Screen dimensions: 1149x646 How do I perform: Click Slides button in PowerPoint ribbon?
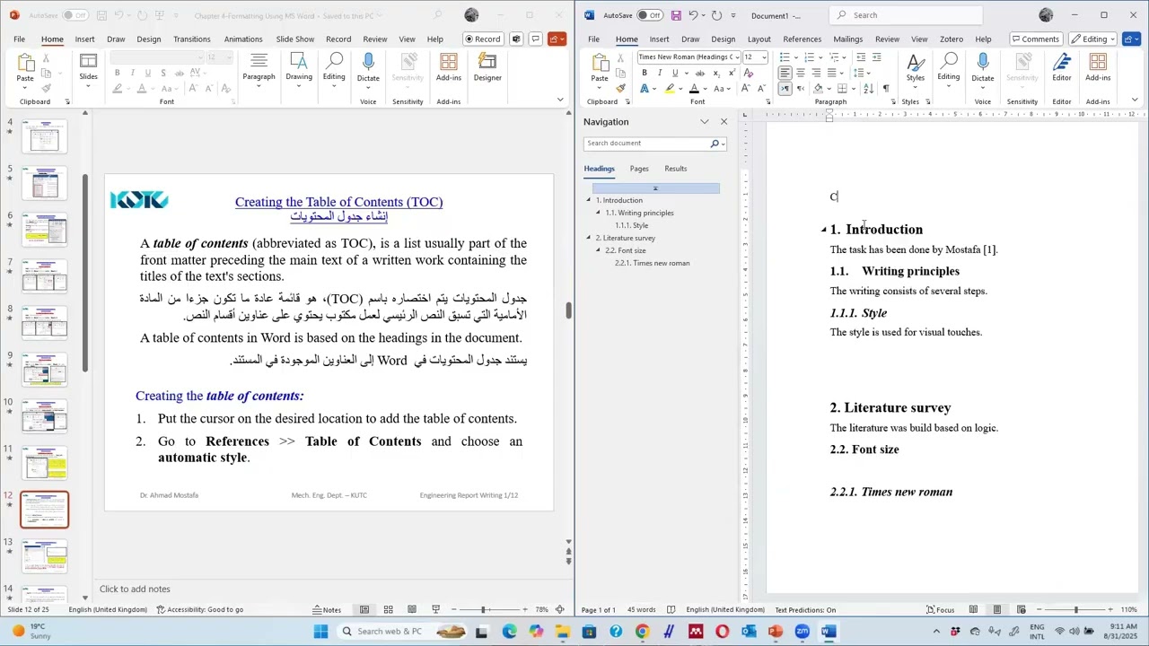88,67
